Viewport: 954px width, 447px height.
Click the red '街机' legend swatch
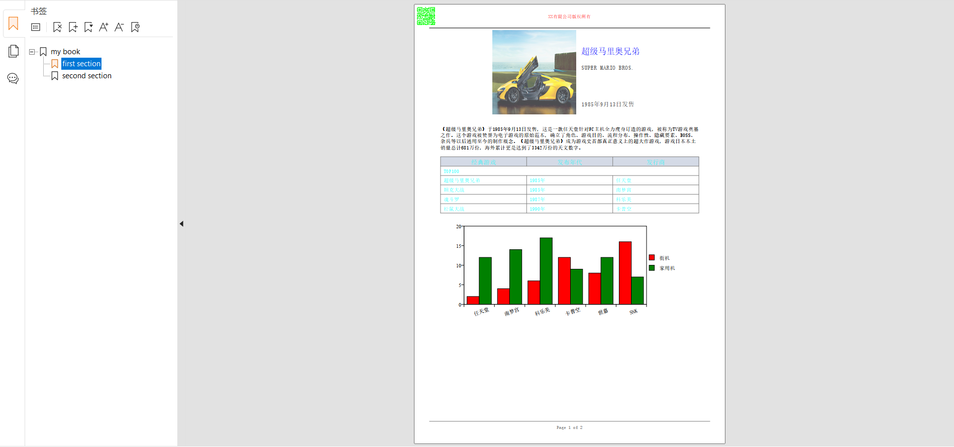(652, 257)
